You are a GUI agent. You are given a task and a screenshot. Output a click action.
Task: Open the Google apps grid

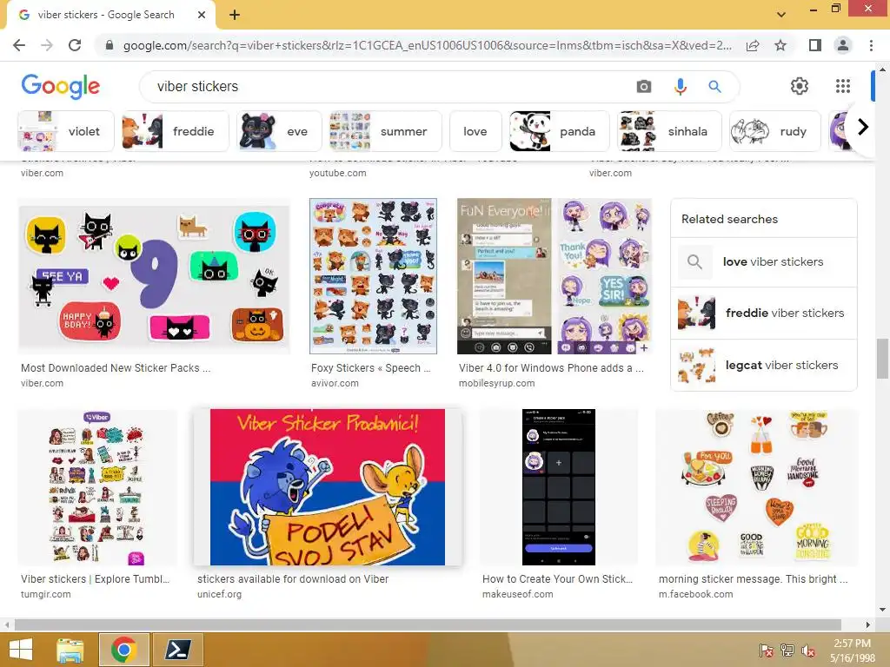tap(843, 86)
